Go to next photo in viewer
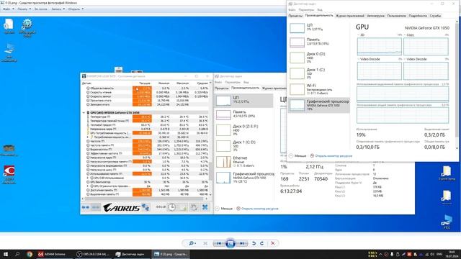Viewport: 461px width, 259px height. coord(242,243)
